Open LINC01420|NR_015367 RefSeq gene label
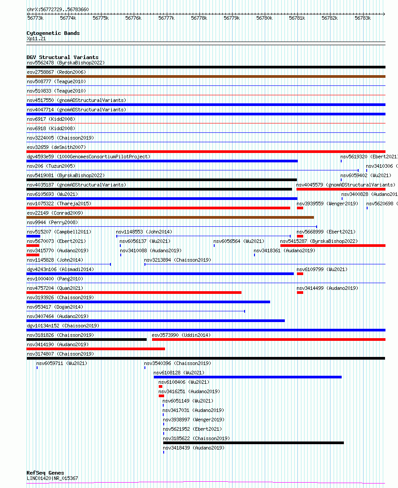This screenshot has height=488, width=398. click(52, 478)
